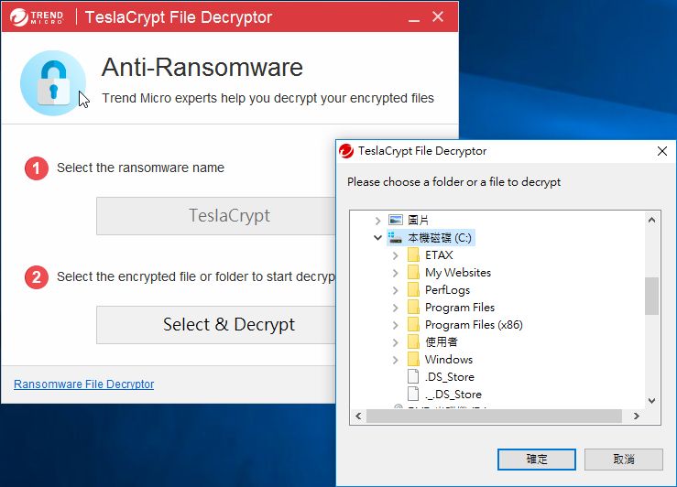
Task: Click the horizontal scrollbar left arrow
Action: [358, 416]
